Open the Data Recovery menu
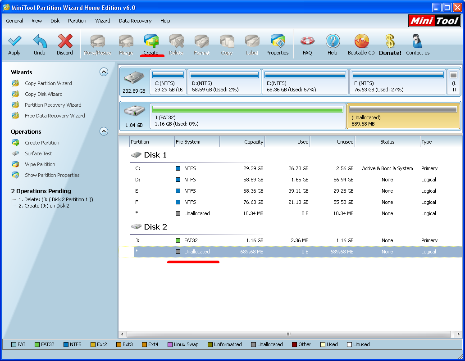Viewport: 465px width, 361px height. (x=135, y=21)
